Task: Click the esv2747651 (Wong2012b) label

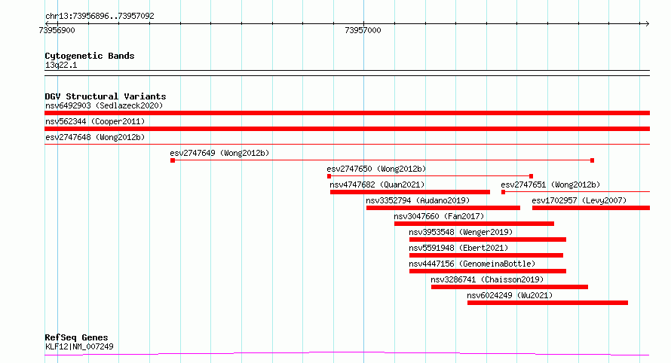Action: [551, 185]
